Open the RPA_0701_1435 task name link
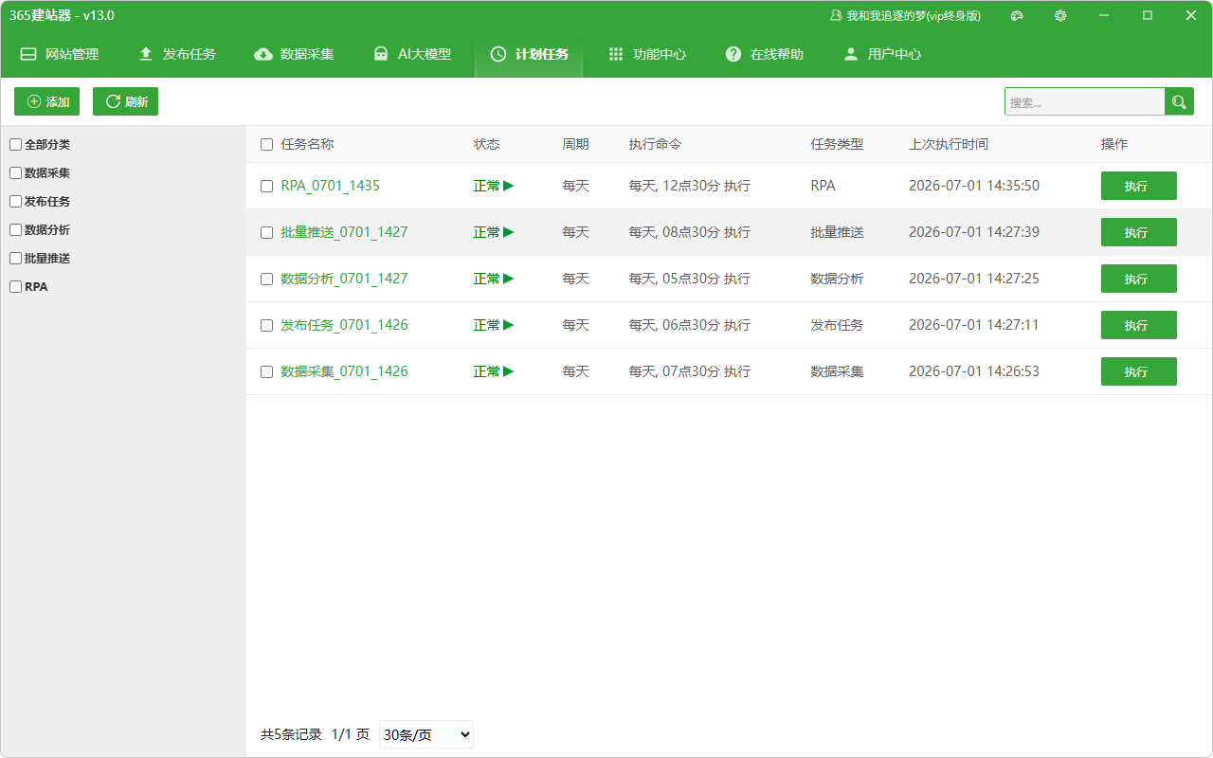The image size is (1213, 758). coord(330,186)
